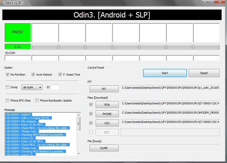Click the Reset button
This screenshot has width=227, height=163.
click(x=204, y=73)
